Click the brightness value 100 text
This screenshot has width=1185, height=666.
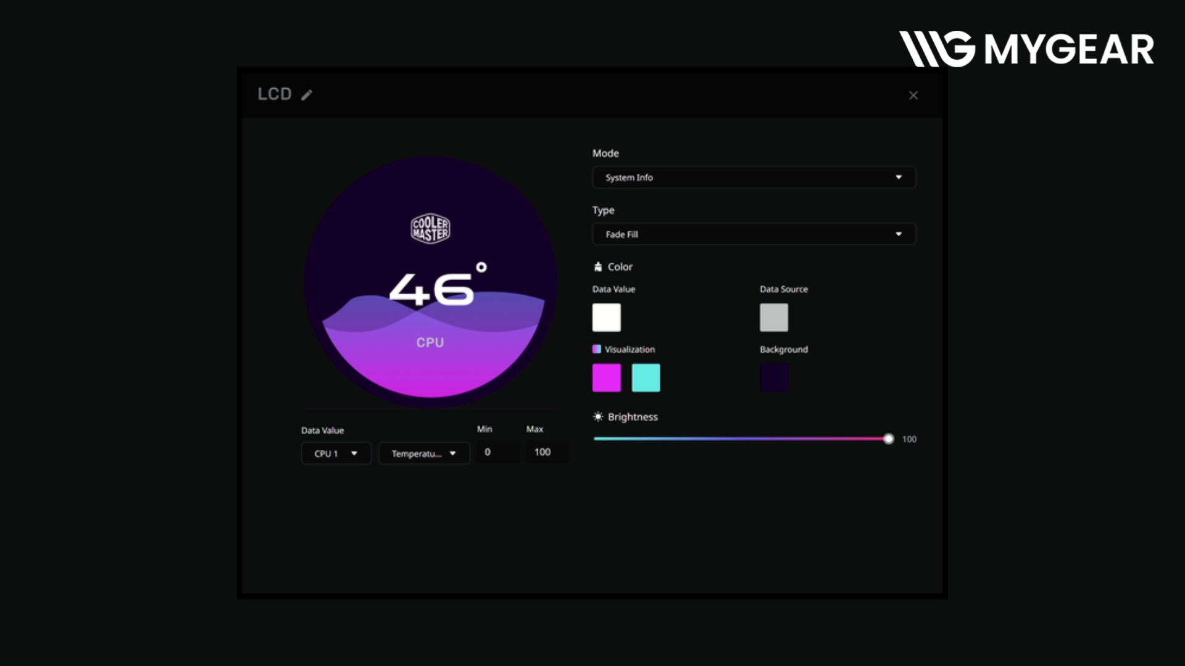[909, 439]
